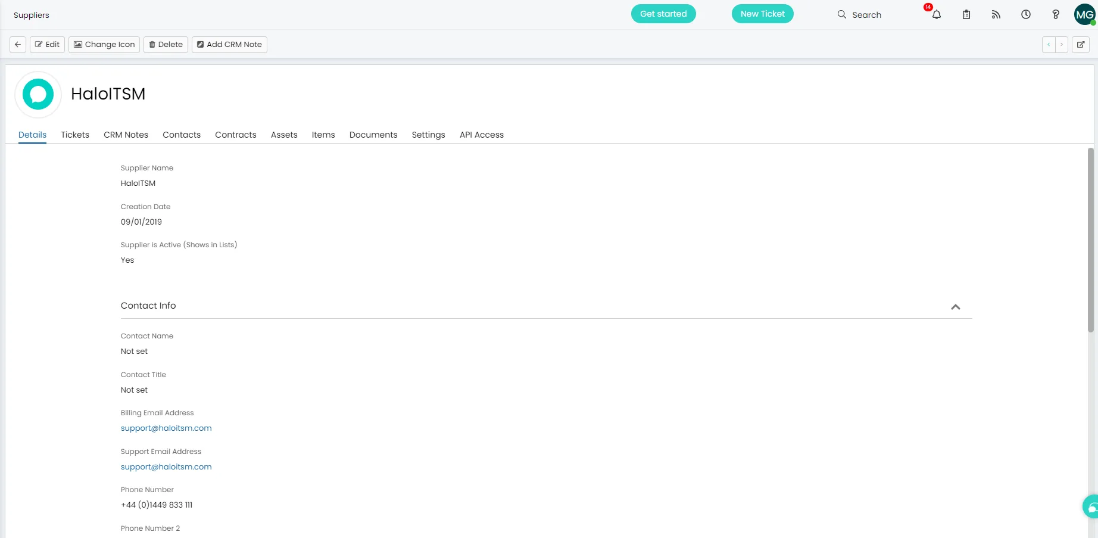Image resolution: width=1098 pixels, height=538 pixels.
Task: Open the Items tab
Action: click(323, 135)
